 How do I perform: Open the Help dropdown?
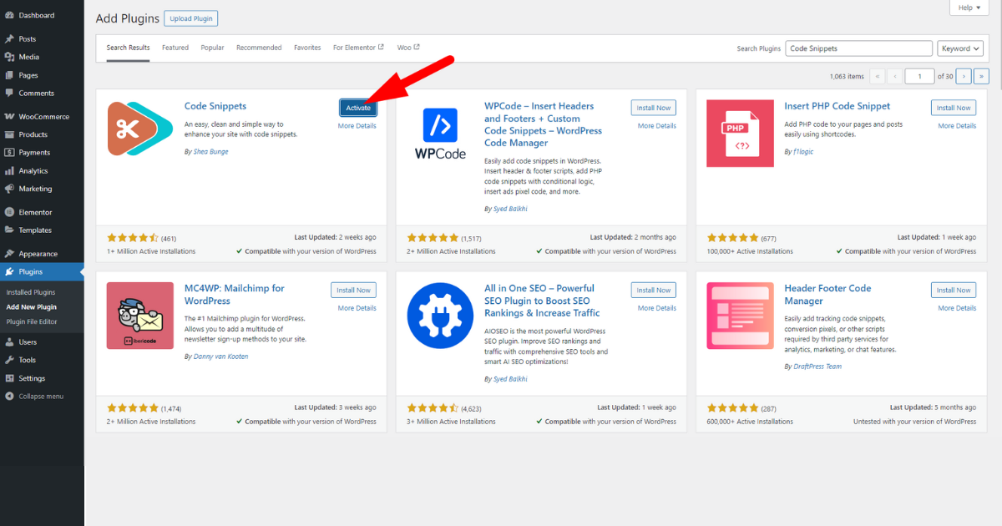tap(969, 8)
